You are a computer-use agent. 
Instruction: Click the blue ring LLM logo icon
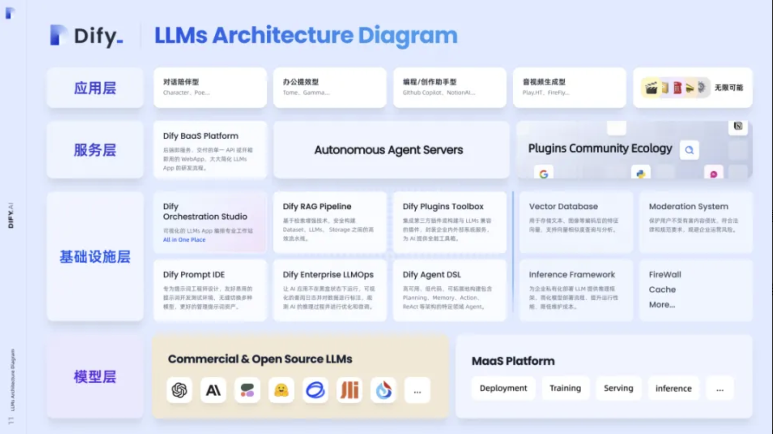(315, 390)
